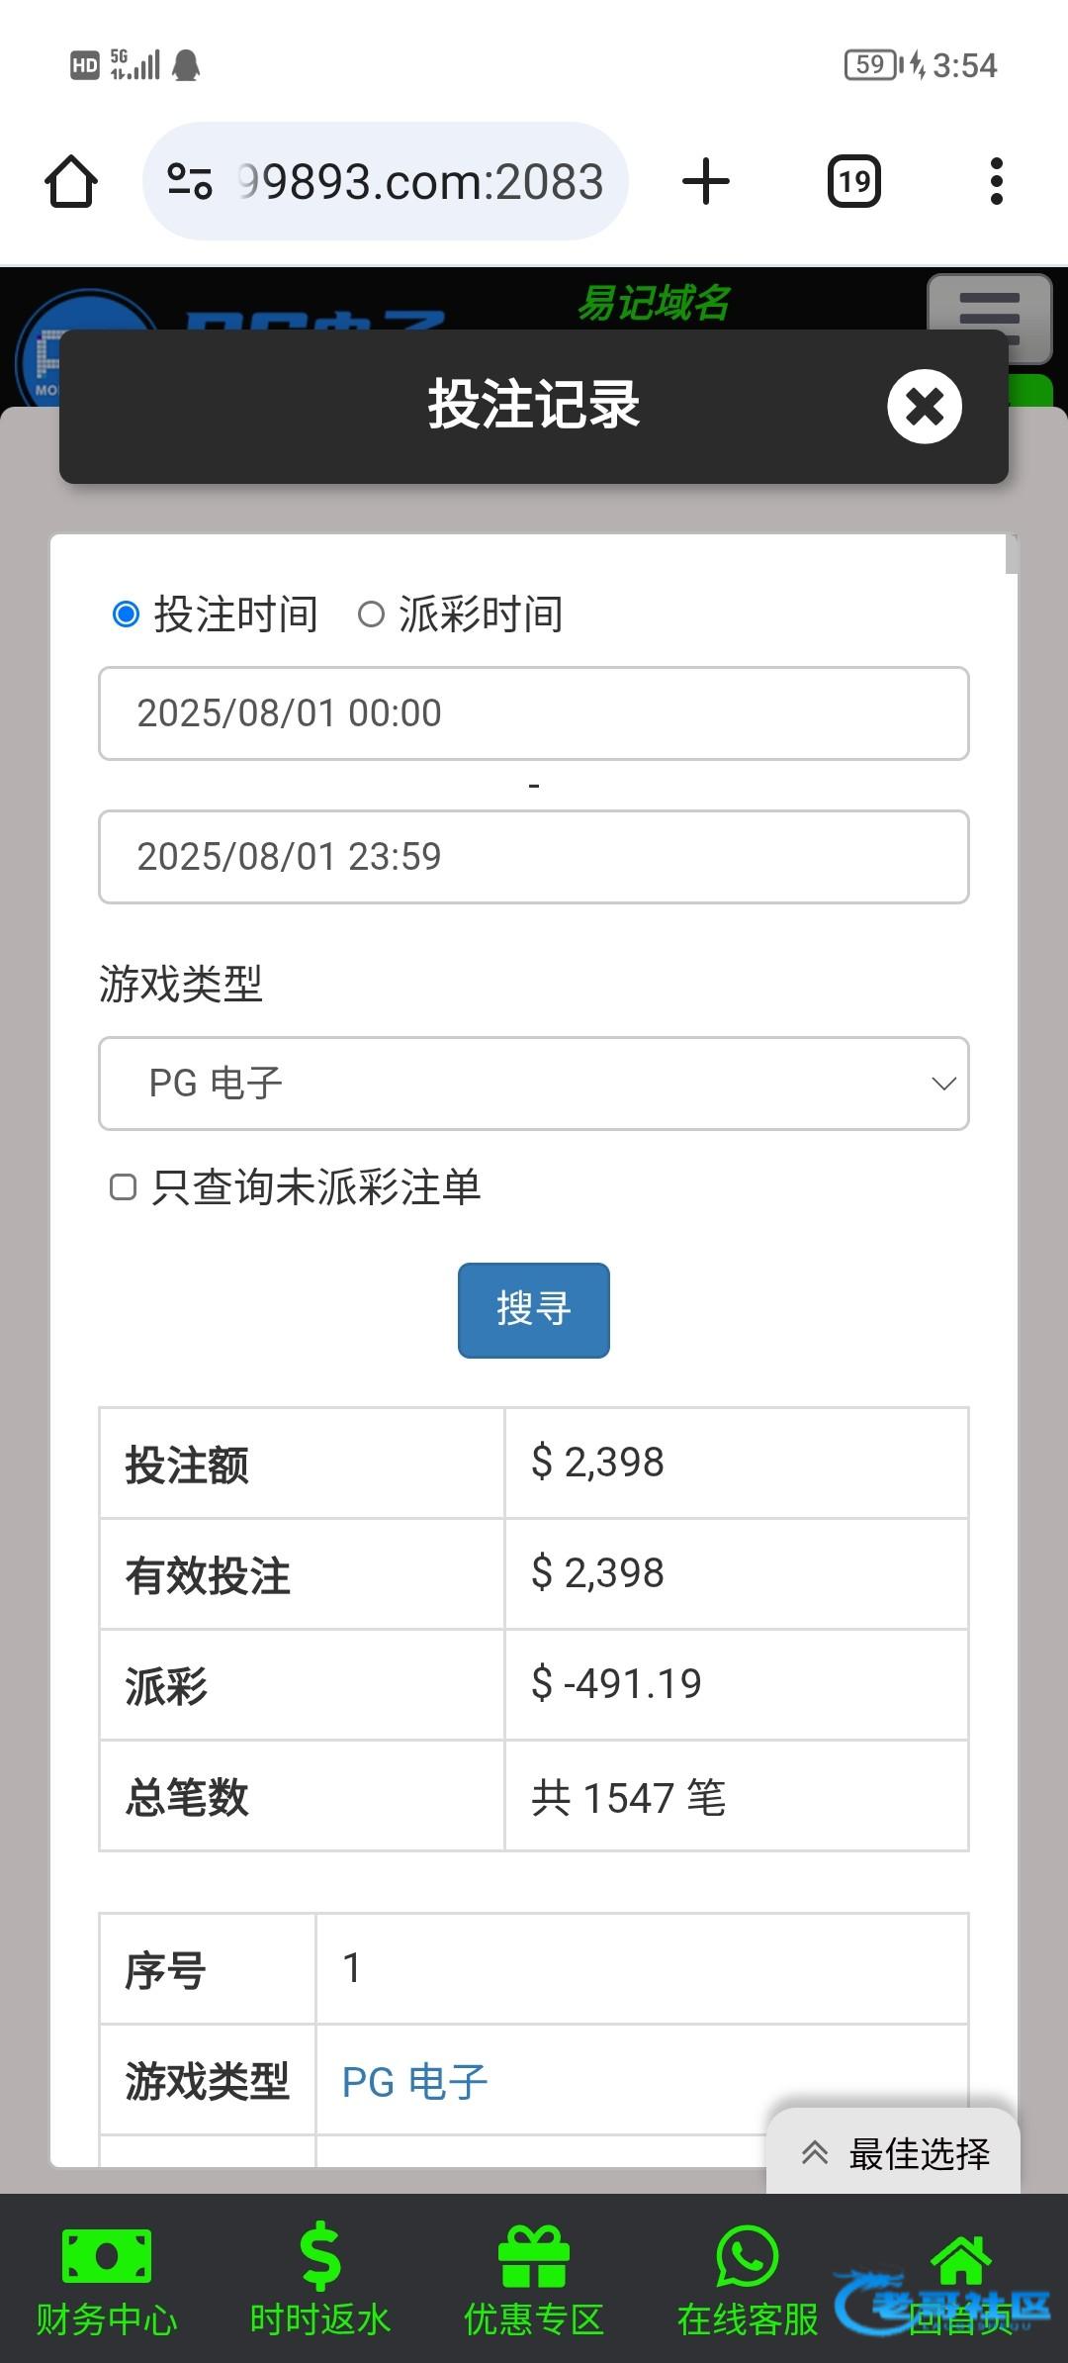Open the tab switcher showing 19 tabs

click(x=853, y=182)
